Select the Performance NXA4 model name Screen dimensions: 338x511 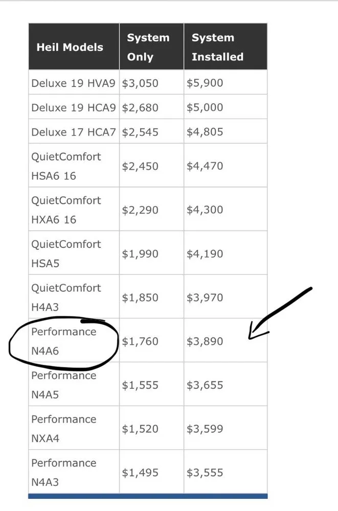pos(63,428)
